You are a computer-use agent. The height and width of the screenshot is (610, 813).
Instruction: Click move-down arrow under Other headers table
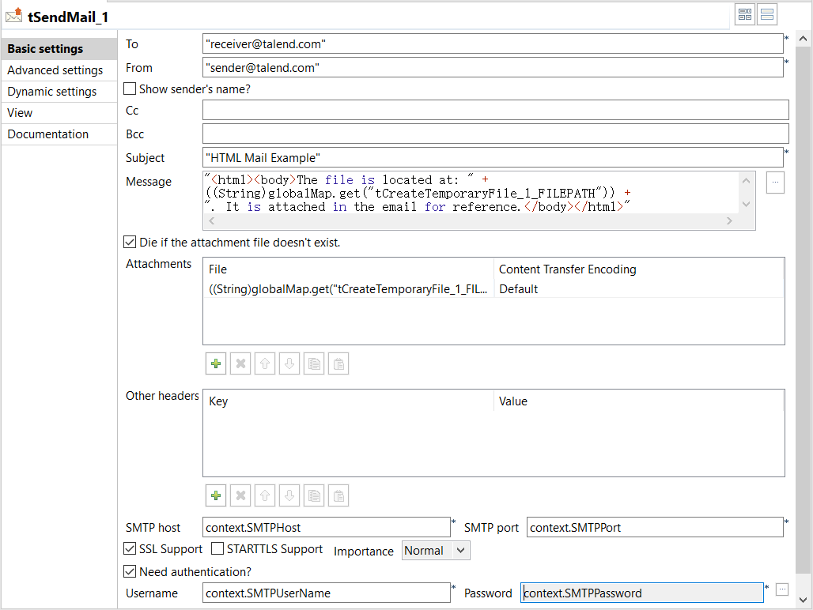pos(289,495)
